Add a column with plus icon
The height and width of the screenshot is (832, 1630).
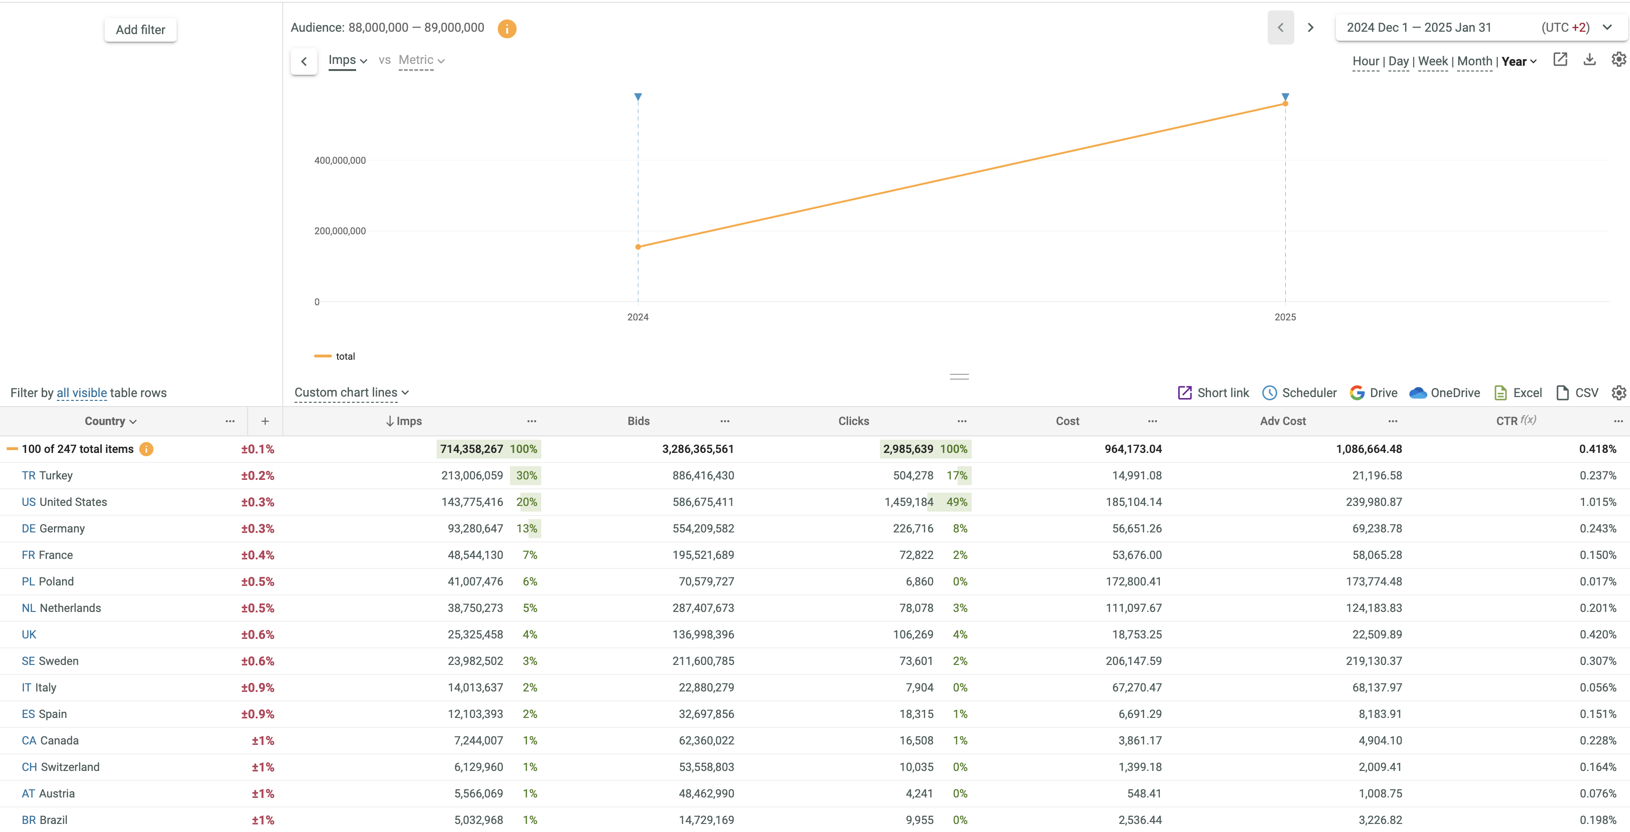pos(265,421)
